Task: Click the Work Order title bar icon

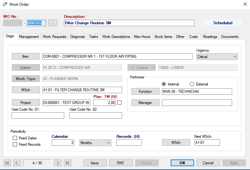Action: coord(5,4)
